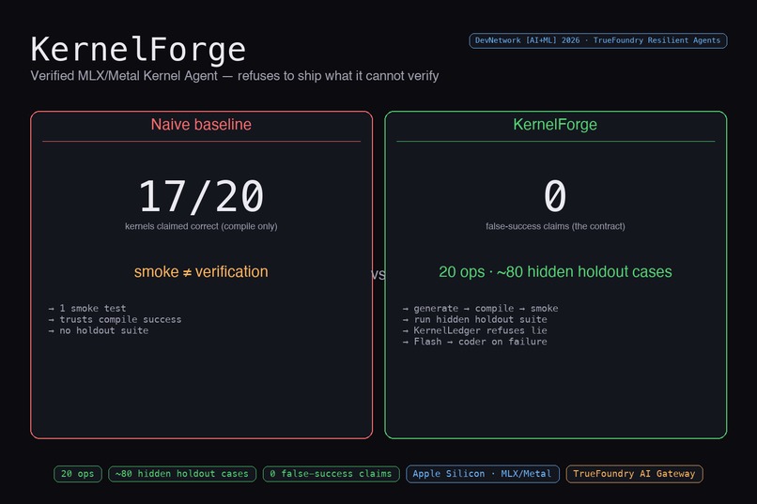Click the green 'KernelForge' panel heading

(555, 125)
